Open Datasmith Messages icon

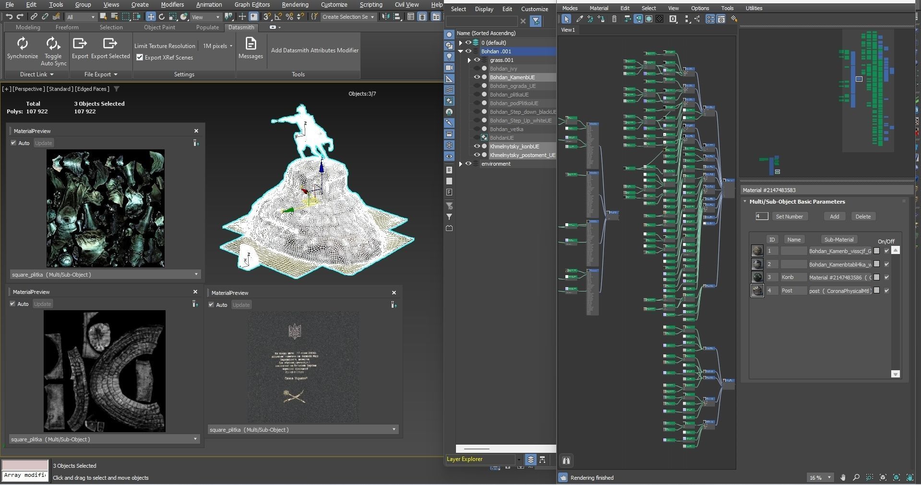click(x=251, y=44)
